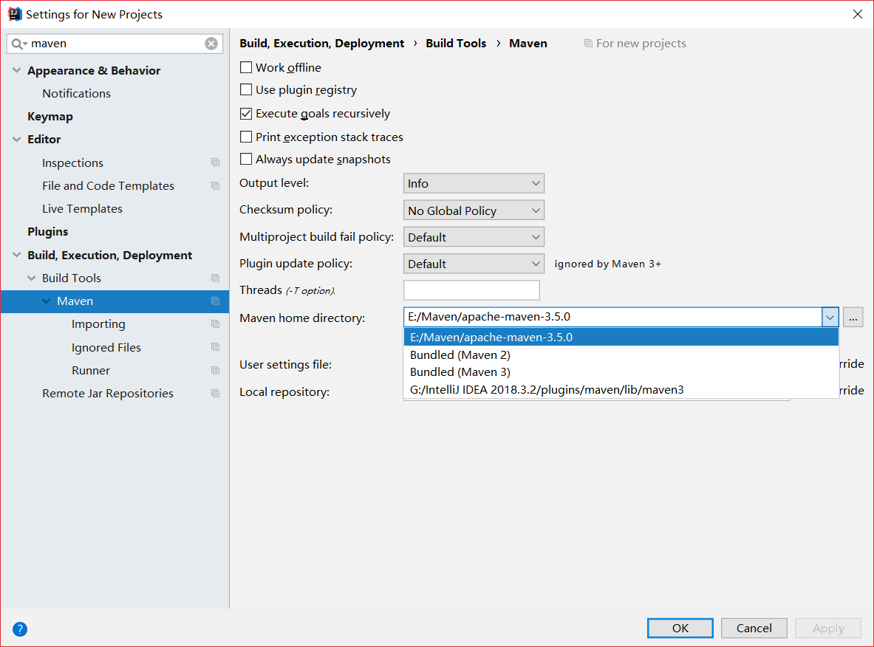
Task: Select Bundled (Maven 3) from the list
Action: pos(460,372)
